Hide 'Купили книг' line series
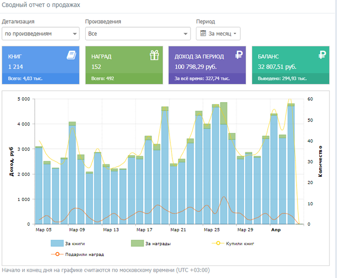Image resolution: width=337 pixels, height=278 pixels. pyautogui.click(x=233, y=243)
